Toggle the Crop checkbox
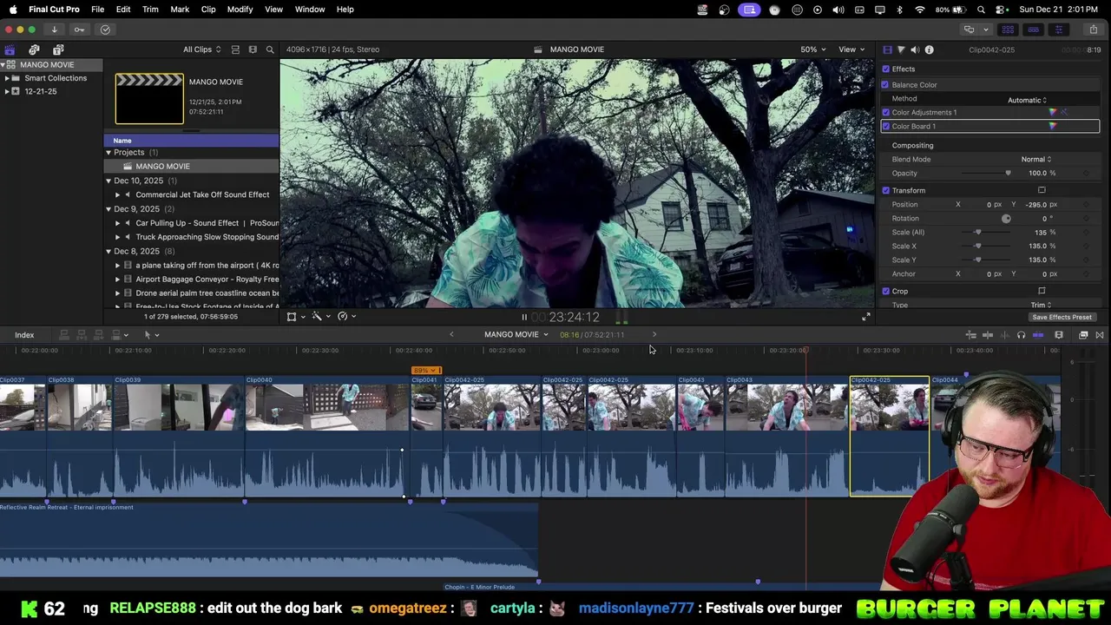The image size is (1111, 625). coord(885,291)
